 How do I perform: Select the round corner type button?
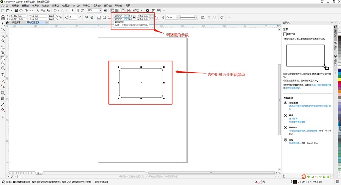pos(99,17)
